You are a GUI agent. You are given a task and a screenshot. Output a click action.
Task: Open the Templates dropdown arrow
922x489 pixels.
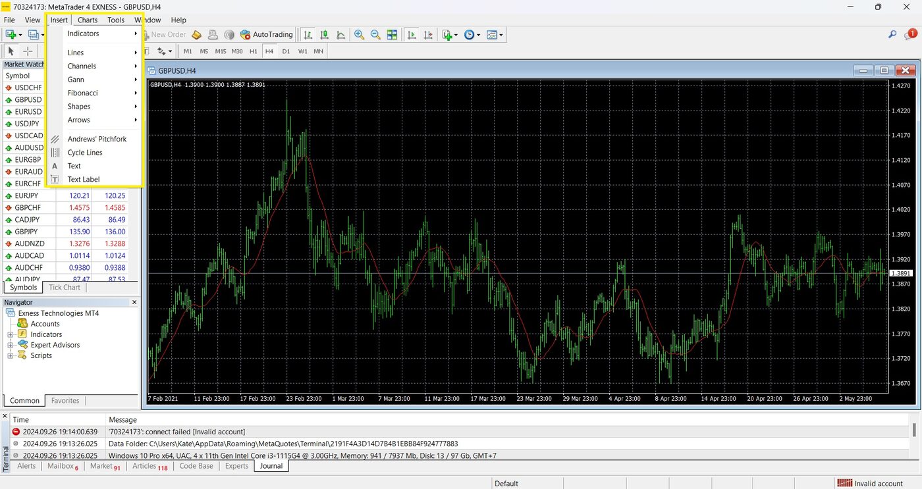coord(501,35)
